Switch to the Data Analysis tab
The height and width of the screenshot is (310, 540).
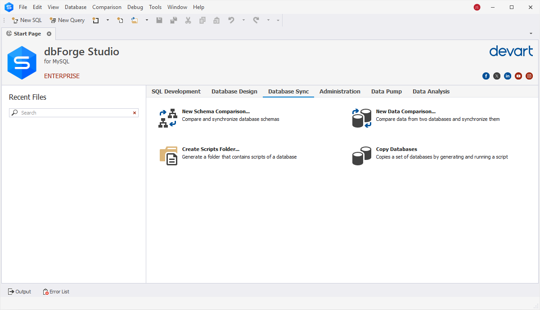click(431, 91)
